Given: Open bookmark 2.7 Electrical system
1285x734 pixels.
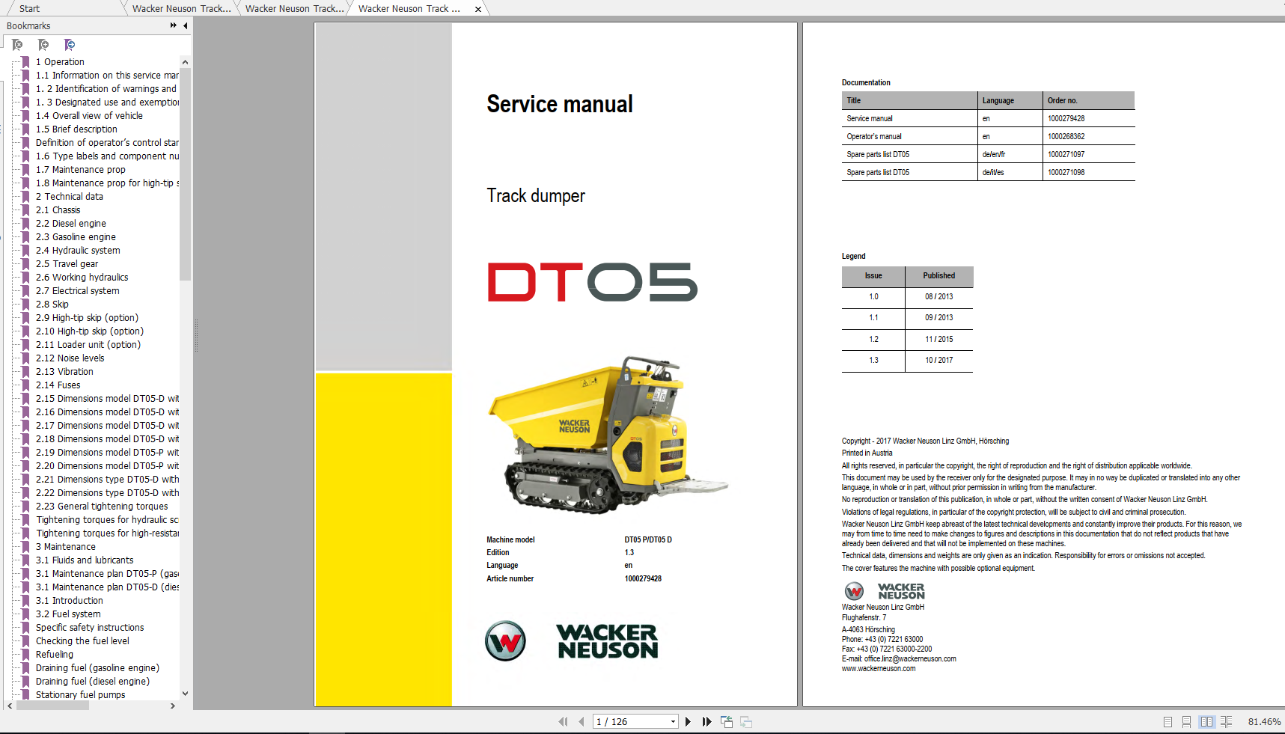Looking at the screenshot, I should [78, 291].
